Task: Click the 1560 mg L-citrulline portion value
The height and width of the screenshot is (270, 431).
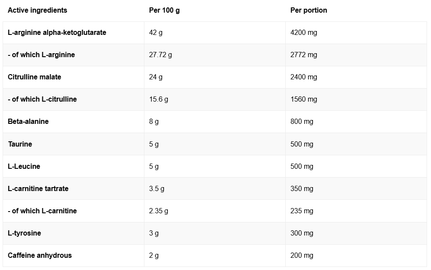Action: [304, 99]
